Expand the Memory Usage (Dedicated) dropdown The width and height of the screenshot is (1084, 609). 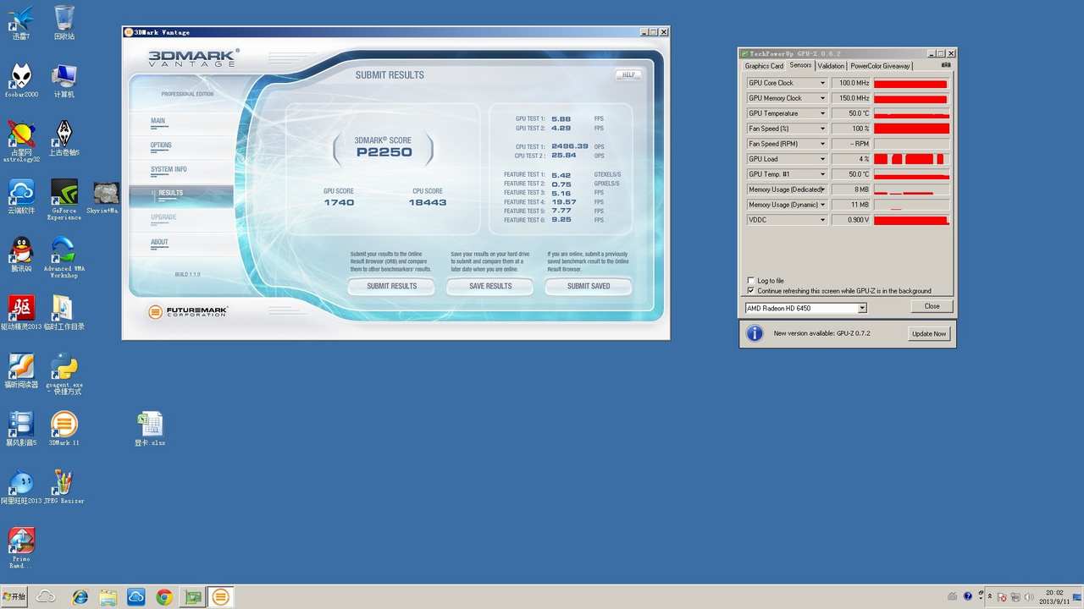pyautogui.click(x=822, y=189)
